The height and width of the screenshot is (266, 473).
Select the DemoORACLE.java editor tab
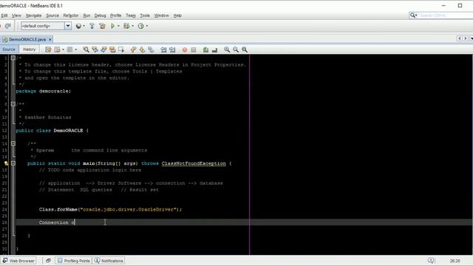pos(27,39)
